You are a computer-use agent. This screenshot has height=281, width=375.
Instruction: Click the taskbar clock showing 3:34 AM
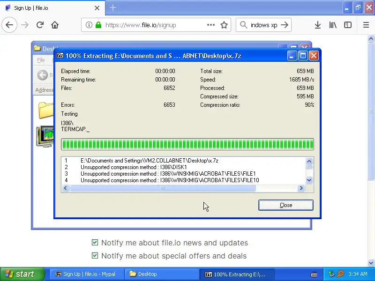(358, 274)
